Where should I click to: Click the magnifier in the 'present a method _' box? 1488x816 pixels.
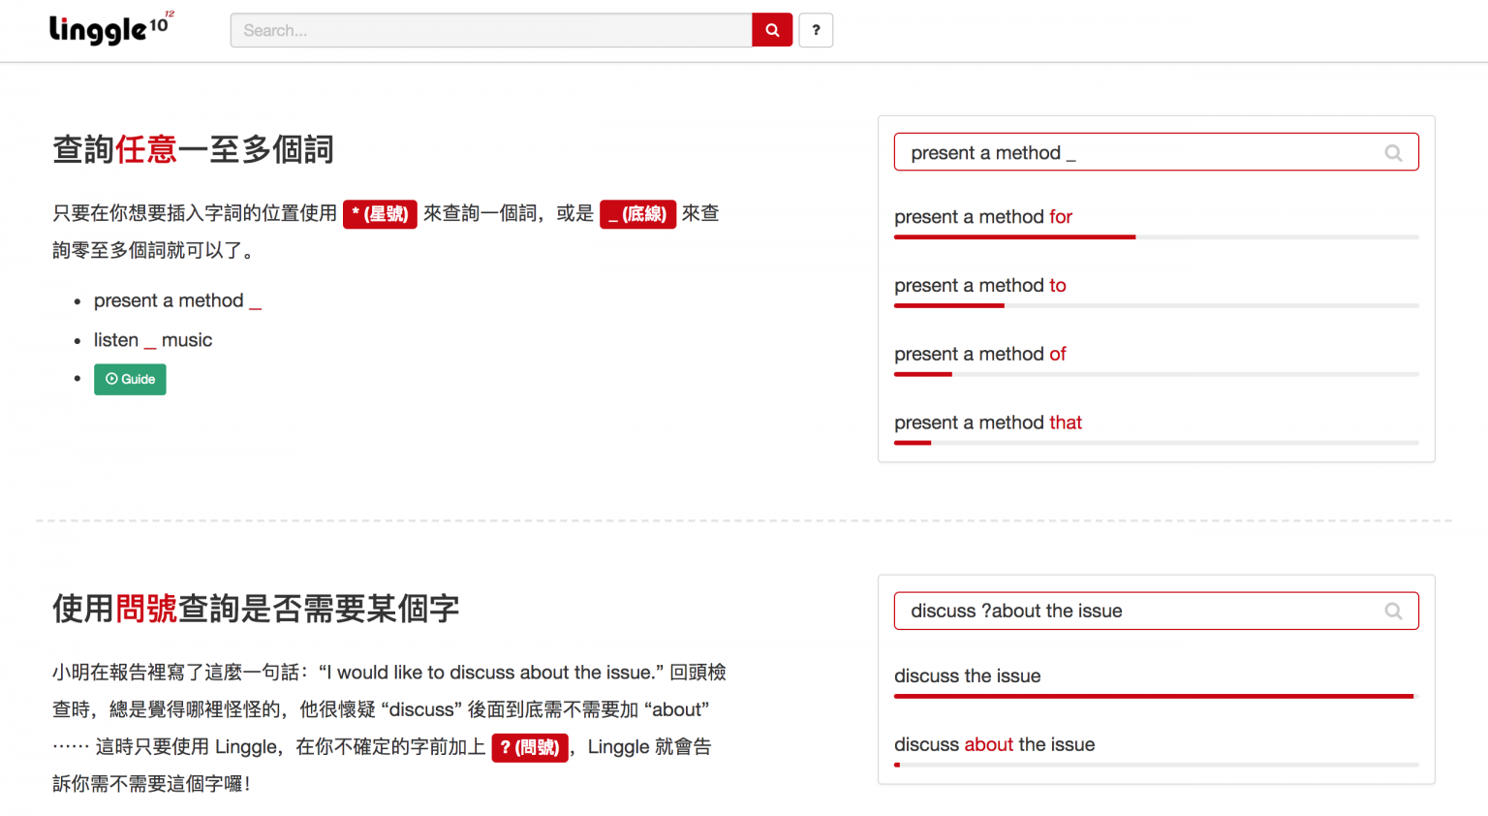(1393, 152)
